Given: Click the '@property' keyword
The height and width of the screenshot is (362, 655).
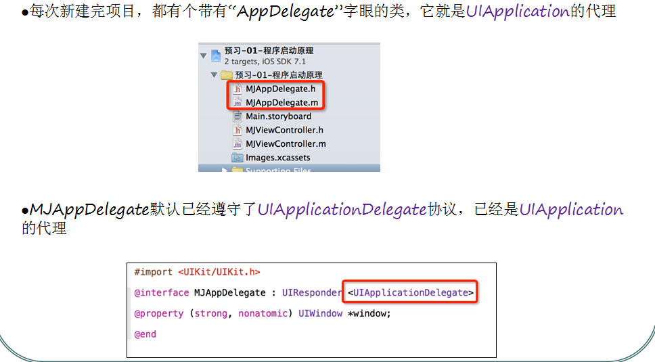Looking at the screenshot, I should [159, 313].
